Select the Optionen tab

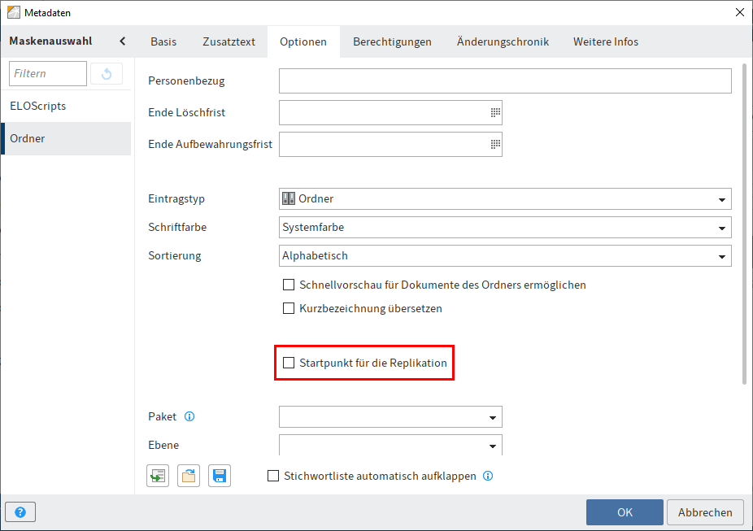pos(303,41)
